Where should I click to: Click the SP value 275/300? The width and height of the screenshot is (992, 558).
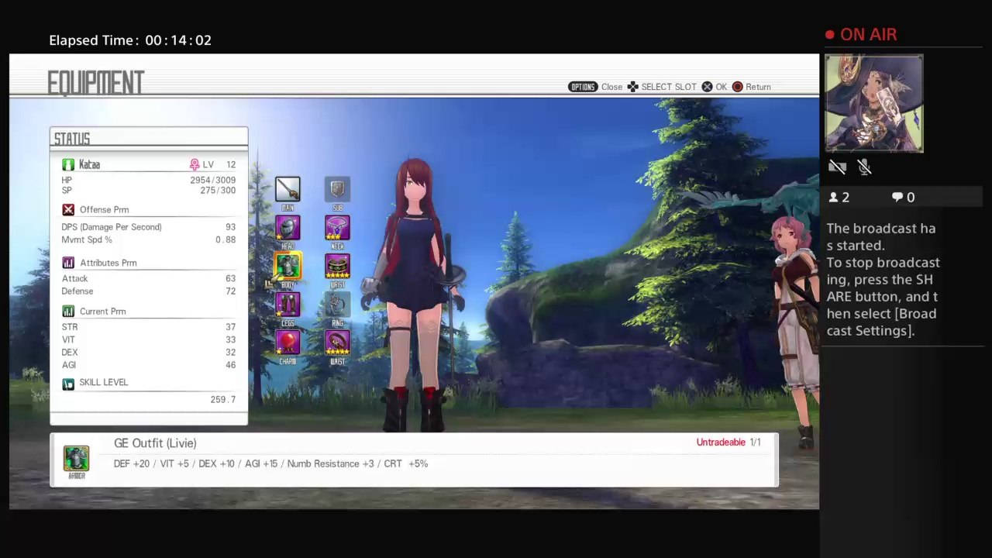[x=218, y=191]
